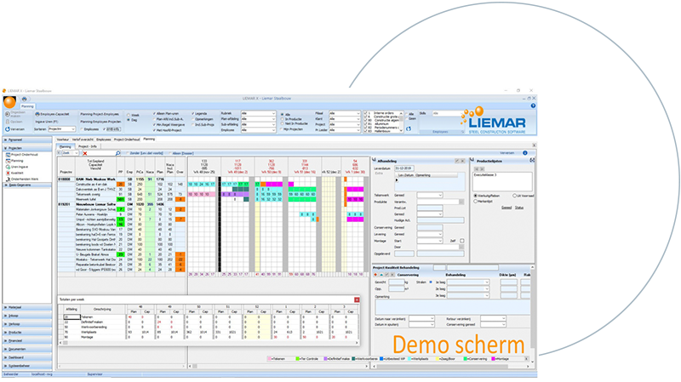This screenshot has height=382, width=681.
Task: Expand the Materiaal sidebar group
Action: [x=27, y=307]
